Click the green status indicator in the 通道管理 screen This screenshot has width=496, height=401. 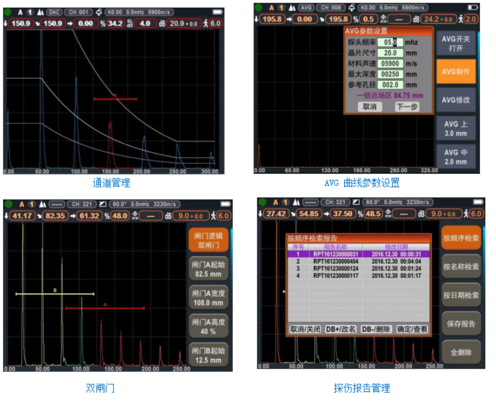click(8, 12)
